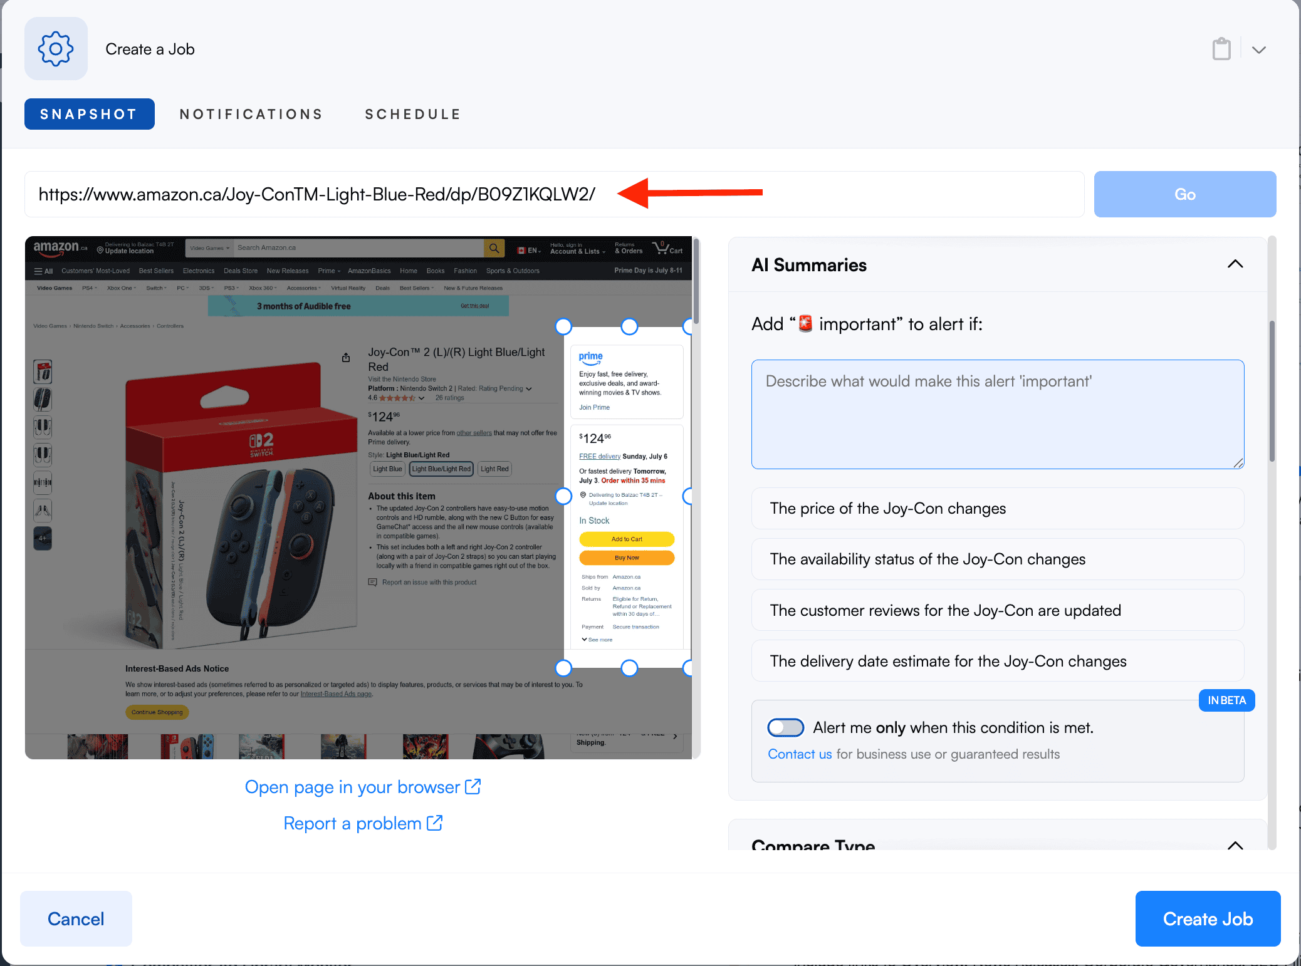The height and width of the screenshot is (966, 1301).
Task: Click the Create Job button
Action: [1208, 918]
